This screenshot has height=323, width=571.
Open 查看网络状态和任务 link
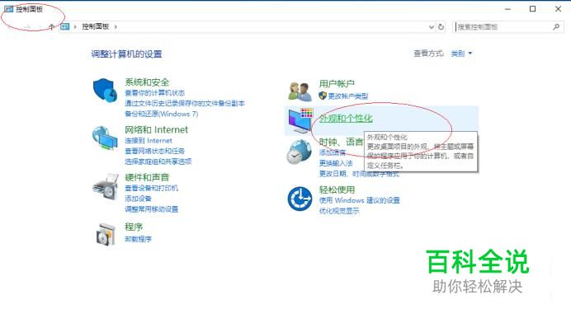[x=155, y=152]
